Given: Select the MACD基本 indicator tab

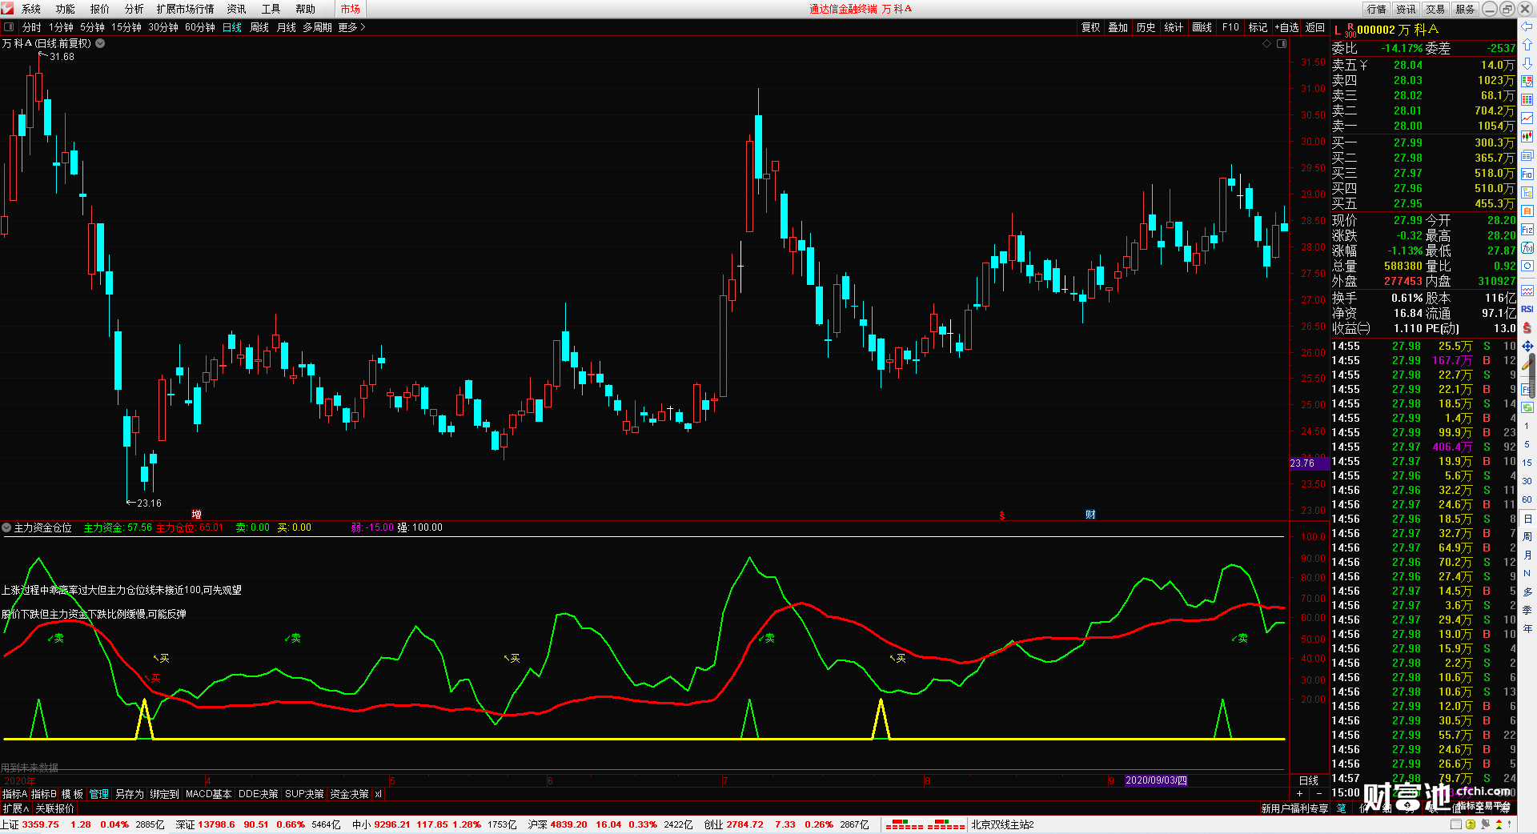Looking at the screenshot, I should pyautogui.click(x=208, y=794).
